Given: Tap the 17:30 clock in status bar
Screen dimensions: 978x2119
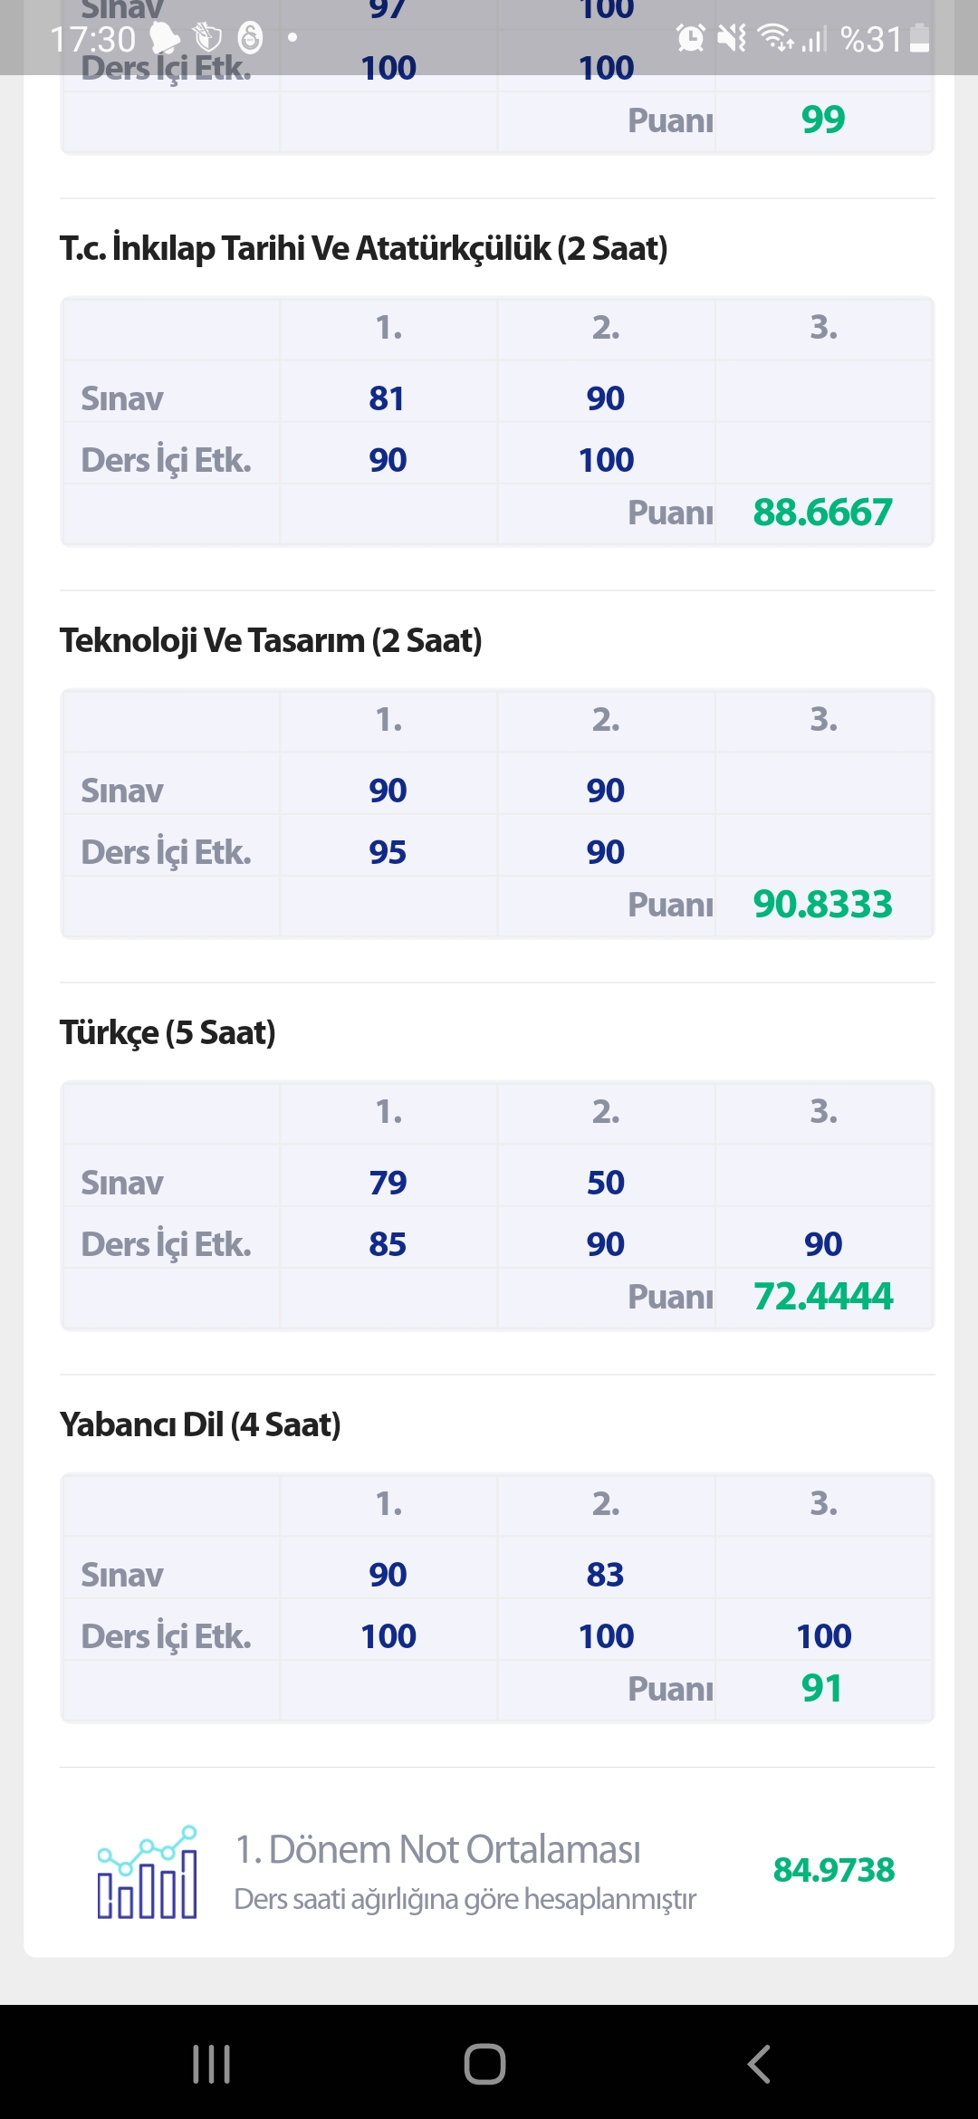Looking at the screenshot, I should pyautogui.click(x=92, y=39).
